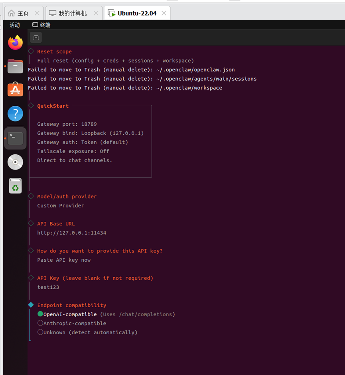
Task: Open the Files manager dock icon
Action: click(x=15, y=66)
